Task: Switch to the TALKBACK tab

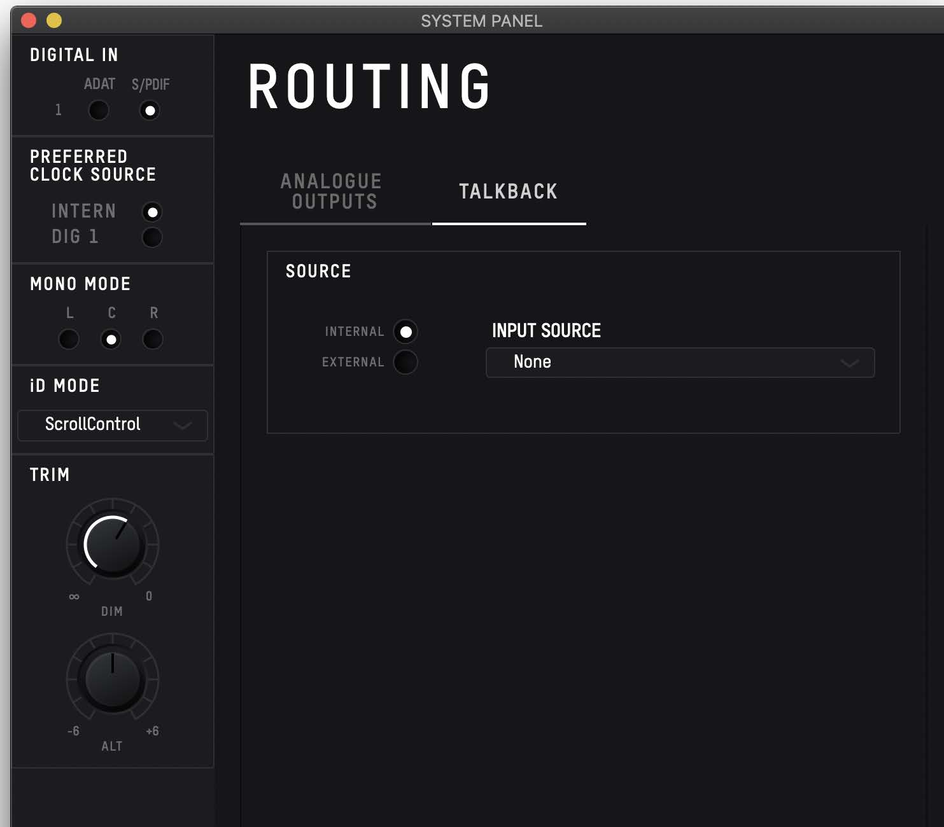Action: pos(509,191)
